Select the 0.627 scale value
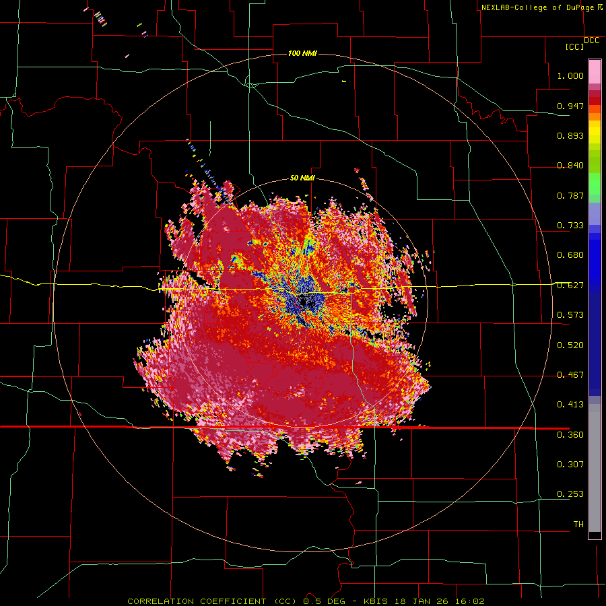Image resolution: width=606 pixels, height=606 pixels. (x=570, y=285)
